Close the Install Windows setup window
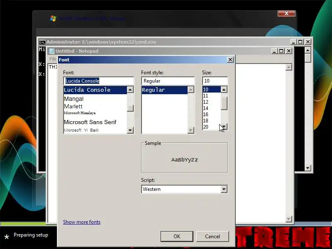The image size is (332, 249). pos(286,13)
